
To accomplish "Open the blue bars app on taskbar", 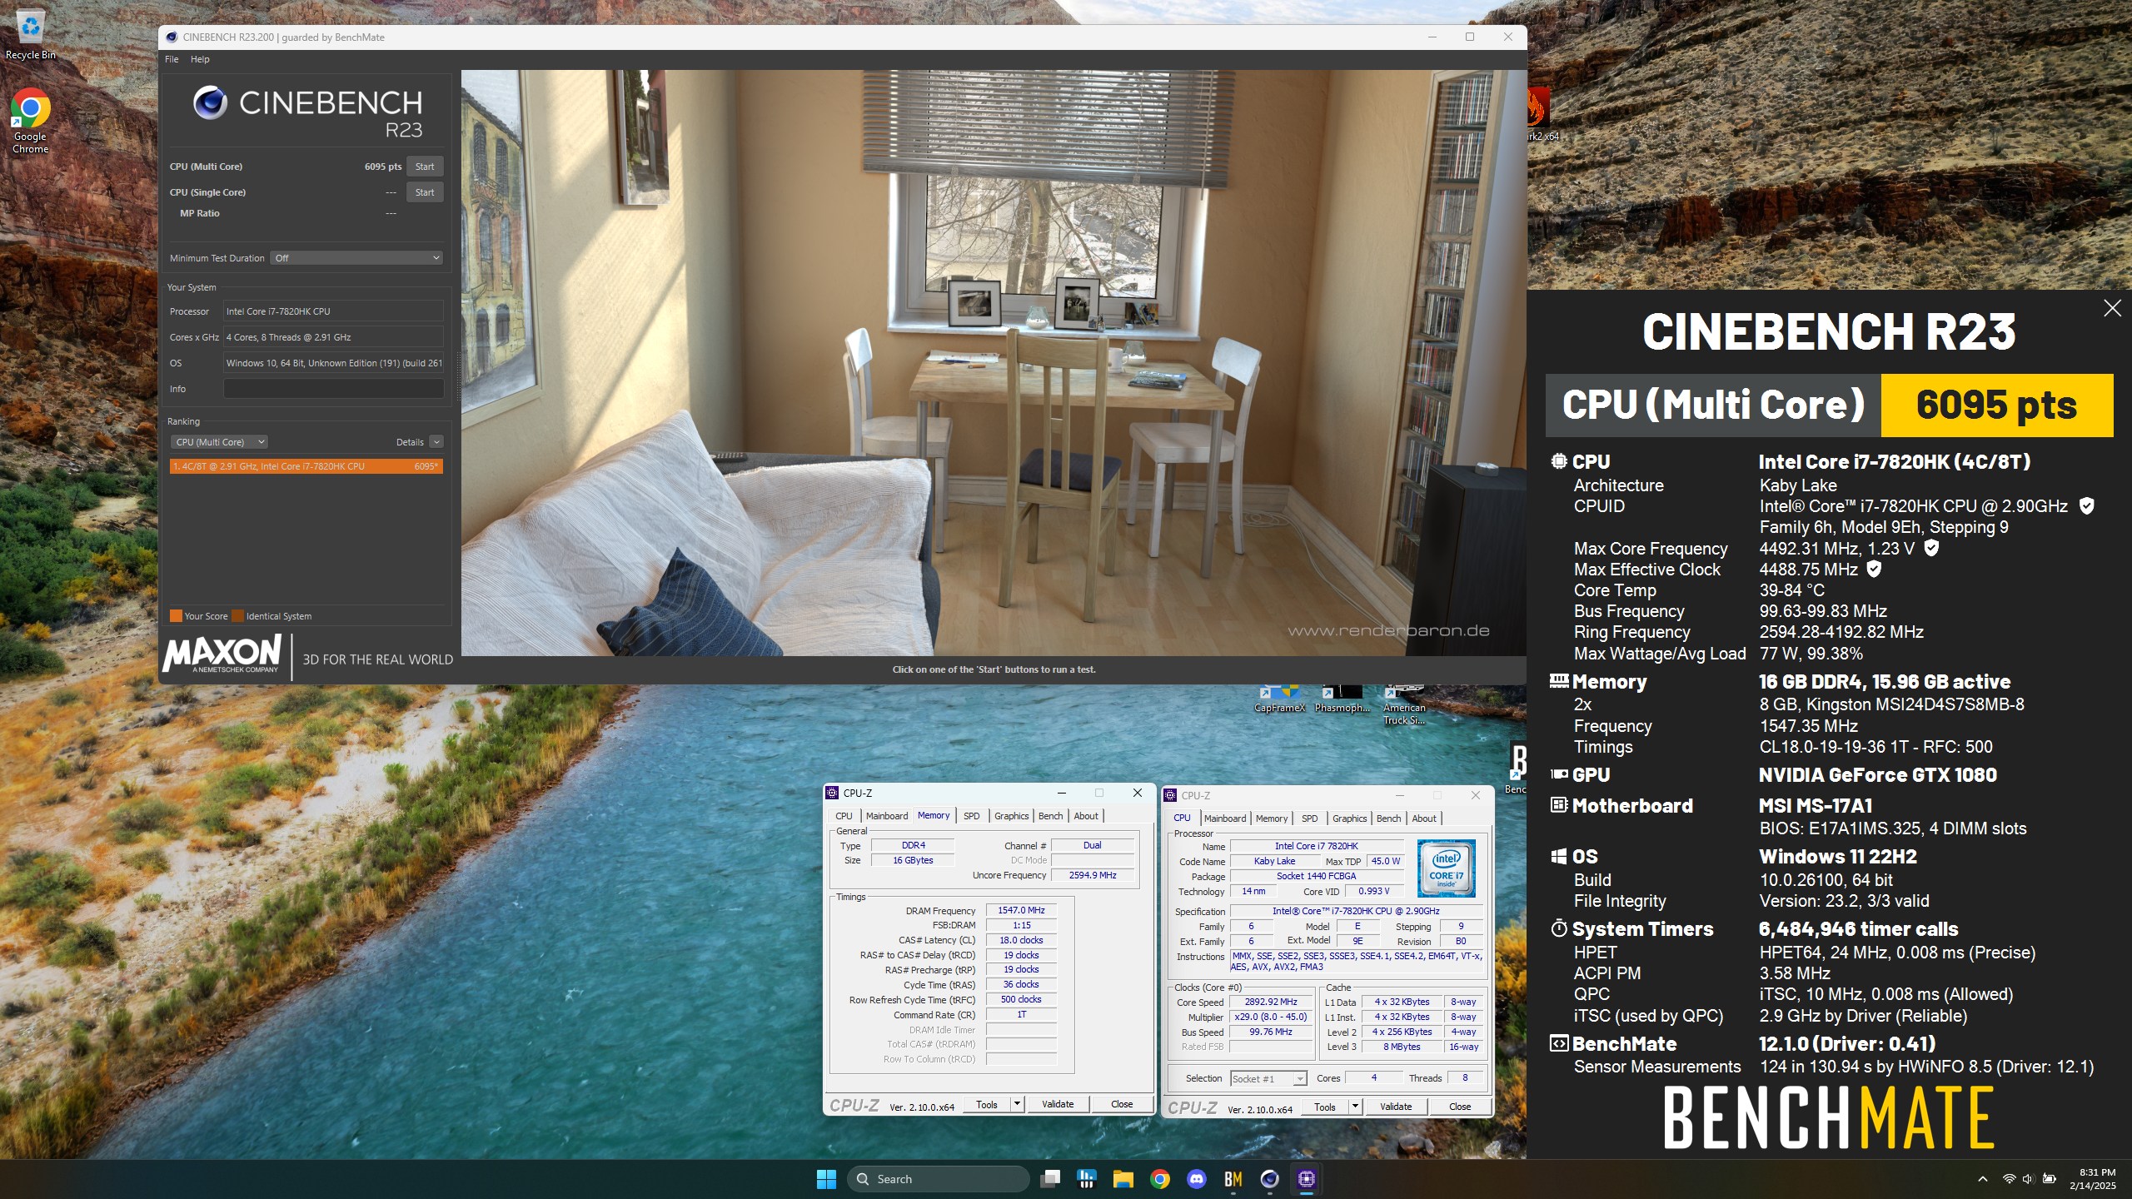I will [1087, 1179].
